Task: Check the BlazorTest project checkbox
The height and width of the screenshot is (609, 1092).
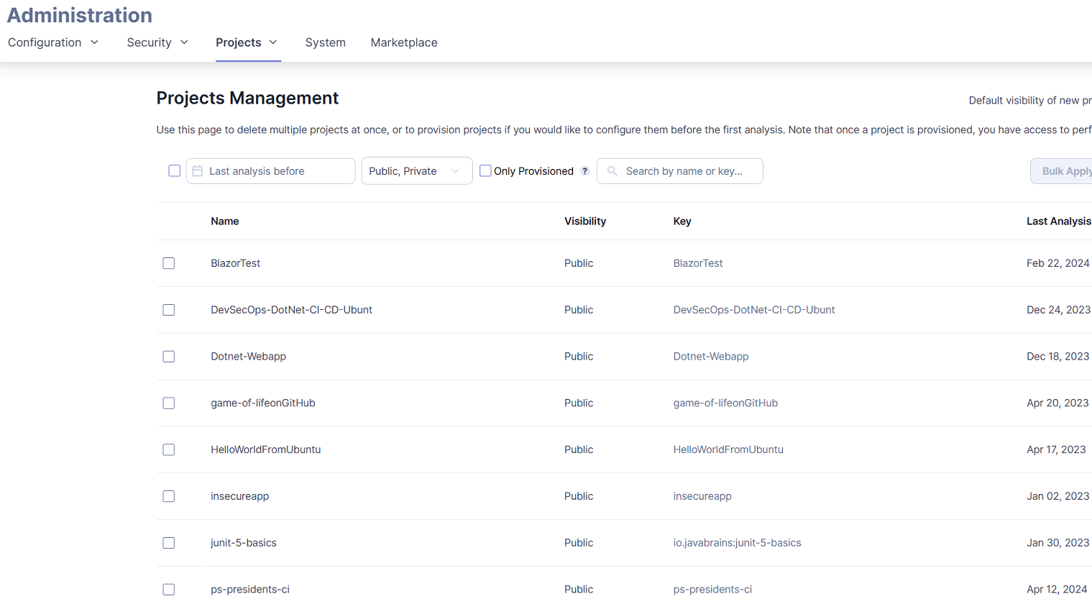Action: tap(169, 263)
